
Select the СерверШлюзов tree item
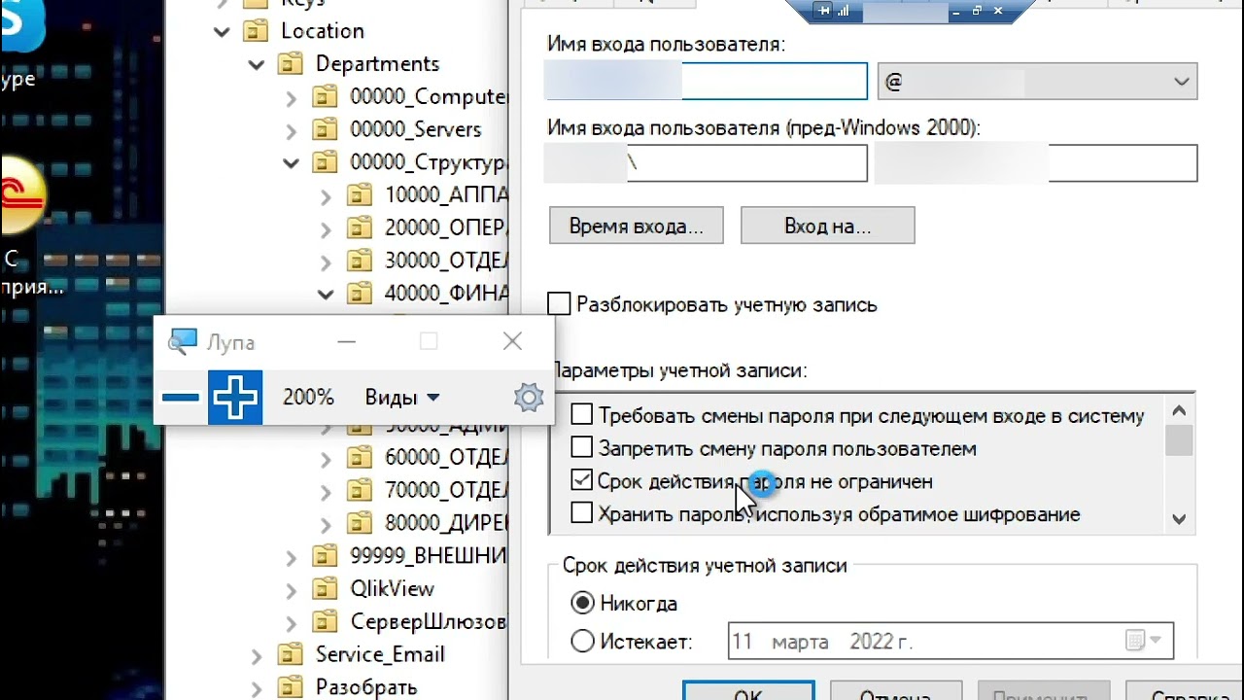pyautogui.click(x=429, y=621)
